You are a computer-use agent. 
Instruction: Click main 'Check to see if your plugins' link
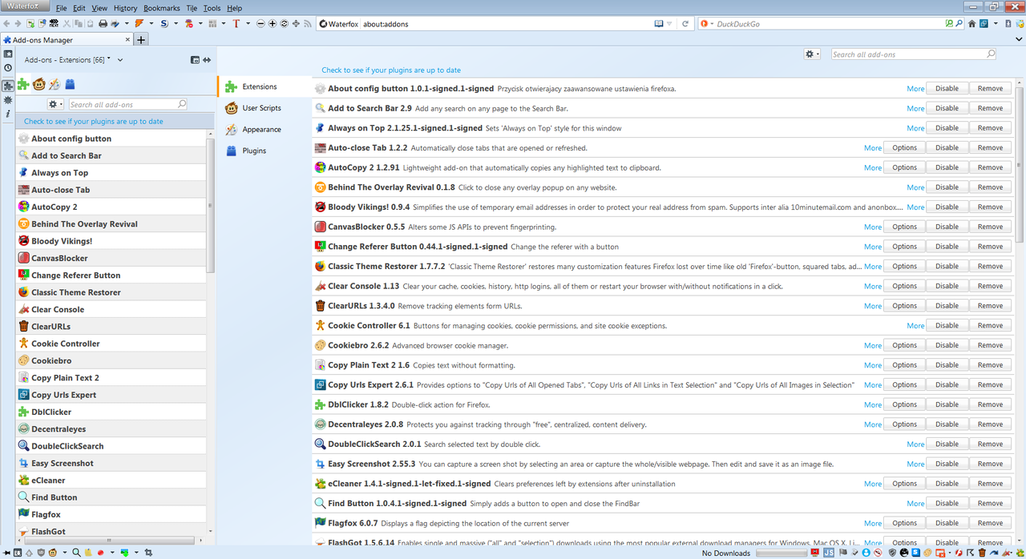coord(391,70)
